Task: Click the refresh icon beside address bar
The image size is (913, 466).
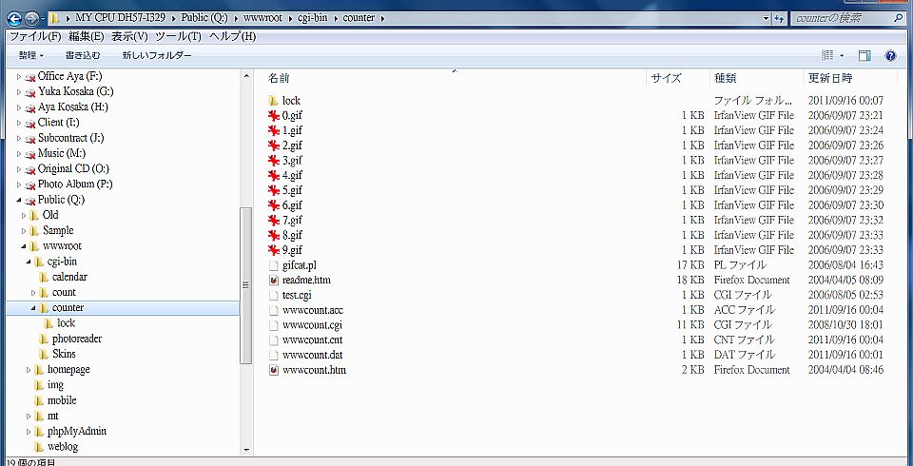Action: coord(778,18)
